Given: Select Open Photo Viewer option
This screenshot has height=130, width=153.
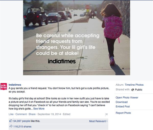Looking at the screenshot, I should click(x=127, y=97).
